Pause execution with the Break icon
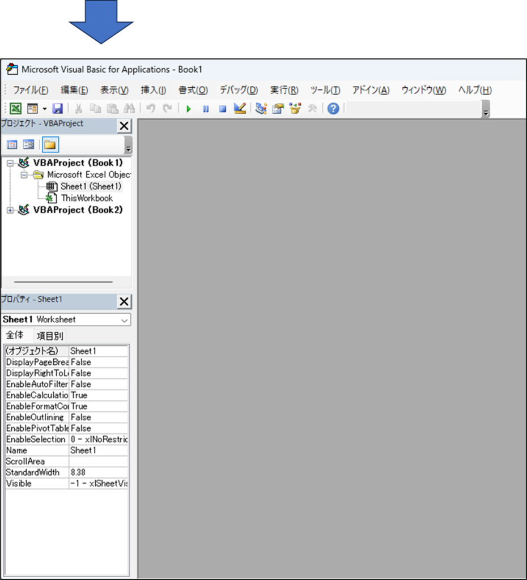This screenshot has height=580, width=527. 206,109
